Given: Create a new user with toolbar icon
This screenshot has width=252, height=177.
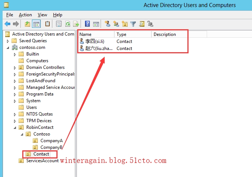Looking at the screenshot, I should tap(107, 24).
